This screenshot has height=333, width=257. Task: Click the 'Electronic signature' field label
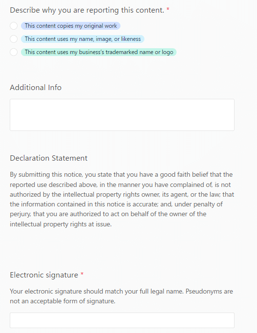pyautogui.click(x=44, y=275)
